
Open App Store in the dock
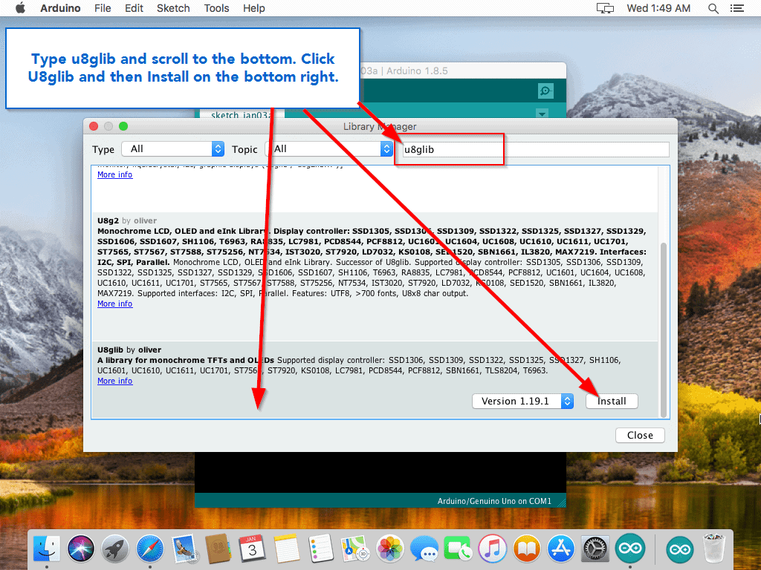561,549
